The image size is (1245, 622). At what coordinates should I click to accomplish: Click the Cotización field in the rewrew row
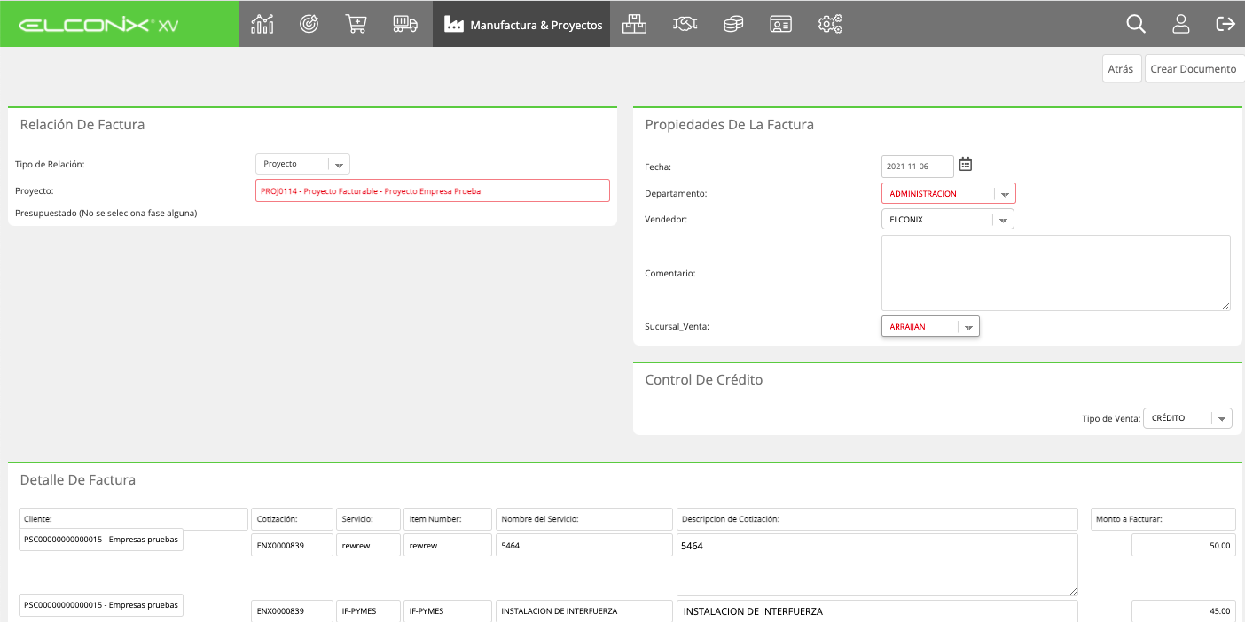[x=293, y=545]
